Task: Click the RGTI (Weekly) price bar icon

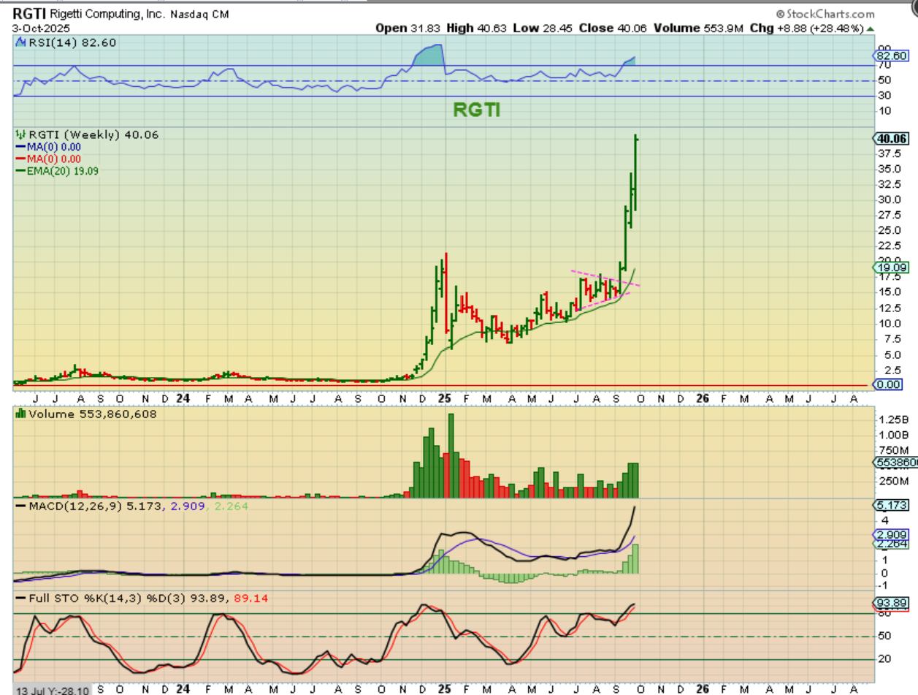Action: [x=20, y=134]
